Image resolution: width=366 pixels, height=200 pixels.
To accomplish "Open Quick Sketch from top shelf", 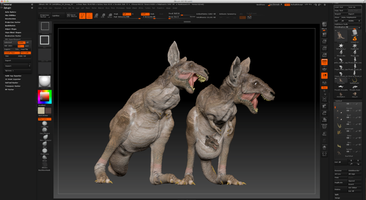I will pyautogui.click(x=72, y=16).
